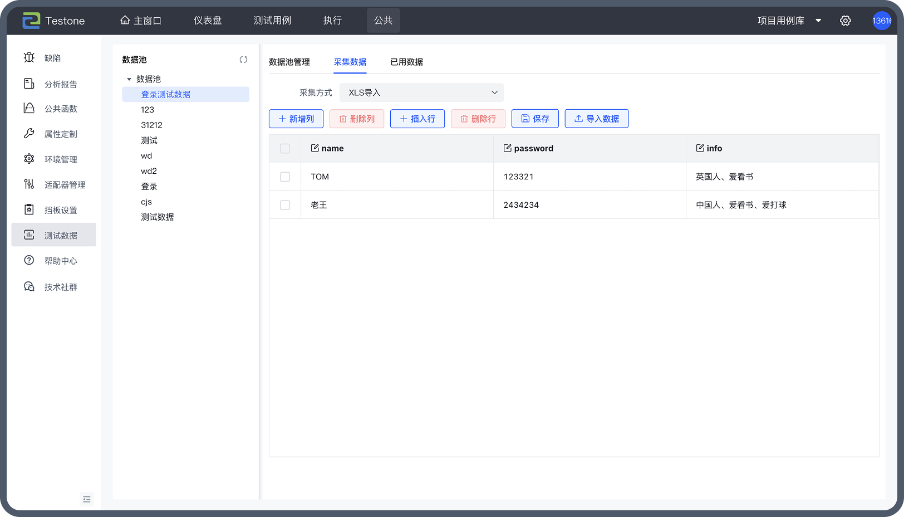Select the wd2 data pool tree item
The height and width of the screenshot is (517, 904).
[149, 171]
